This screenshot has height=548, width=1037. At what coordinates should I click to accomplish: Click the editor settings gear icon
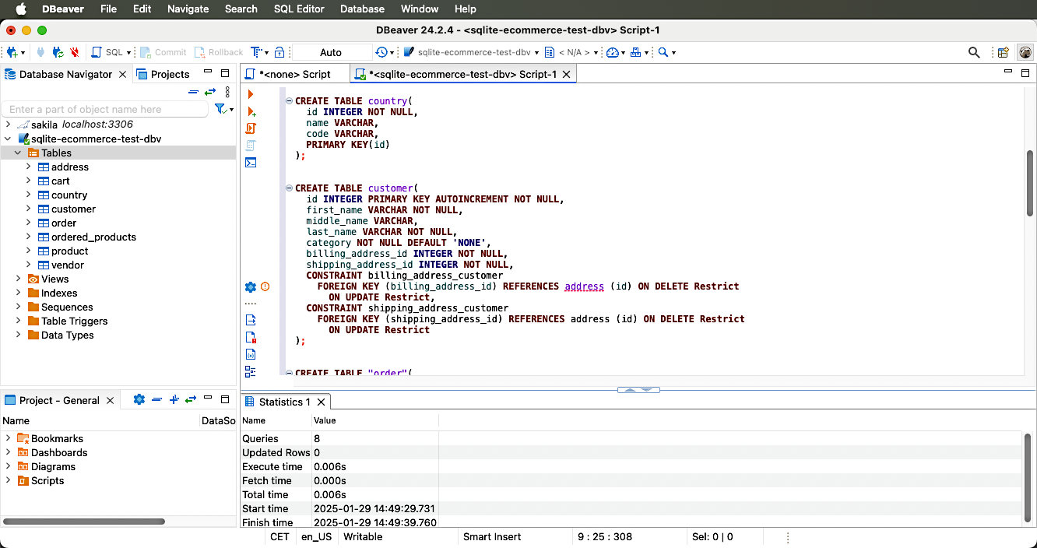pos(251,286)
